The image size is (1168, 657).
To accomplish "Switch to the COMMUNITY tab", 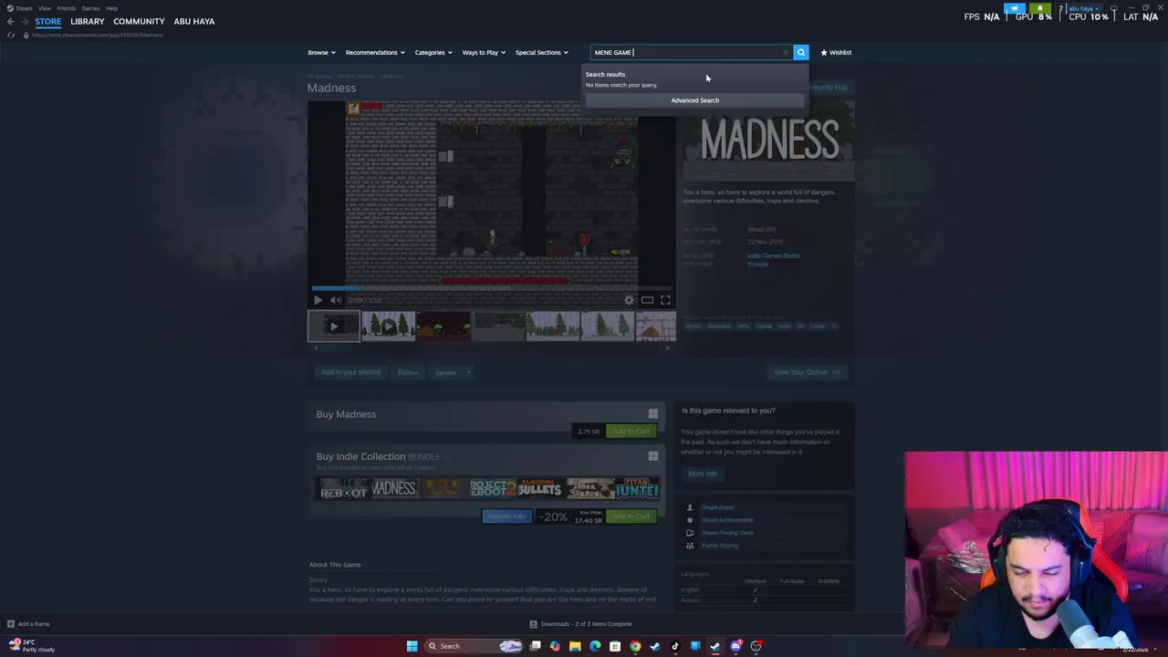I will (139, 21).
